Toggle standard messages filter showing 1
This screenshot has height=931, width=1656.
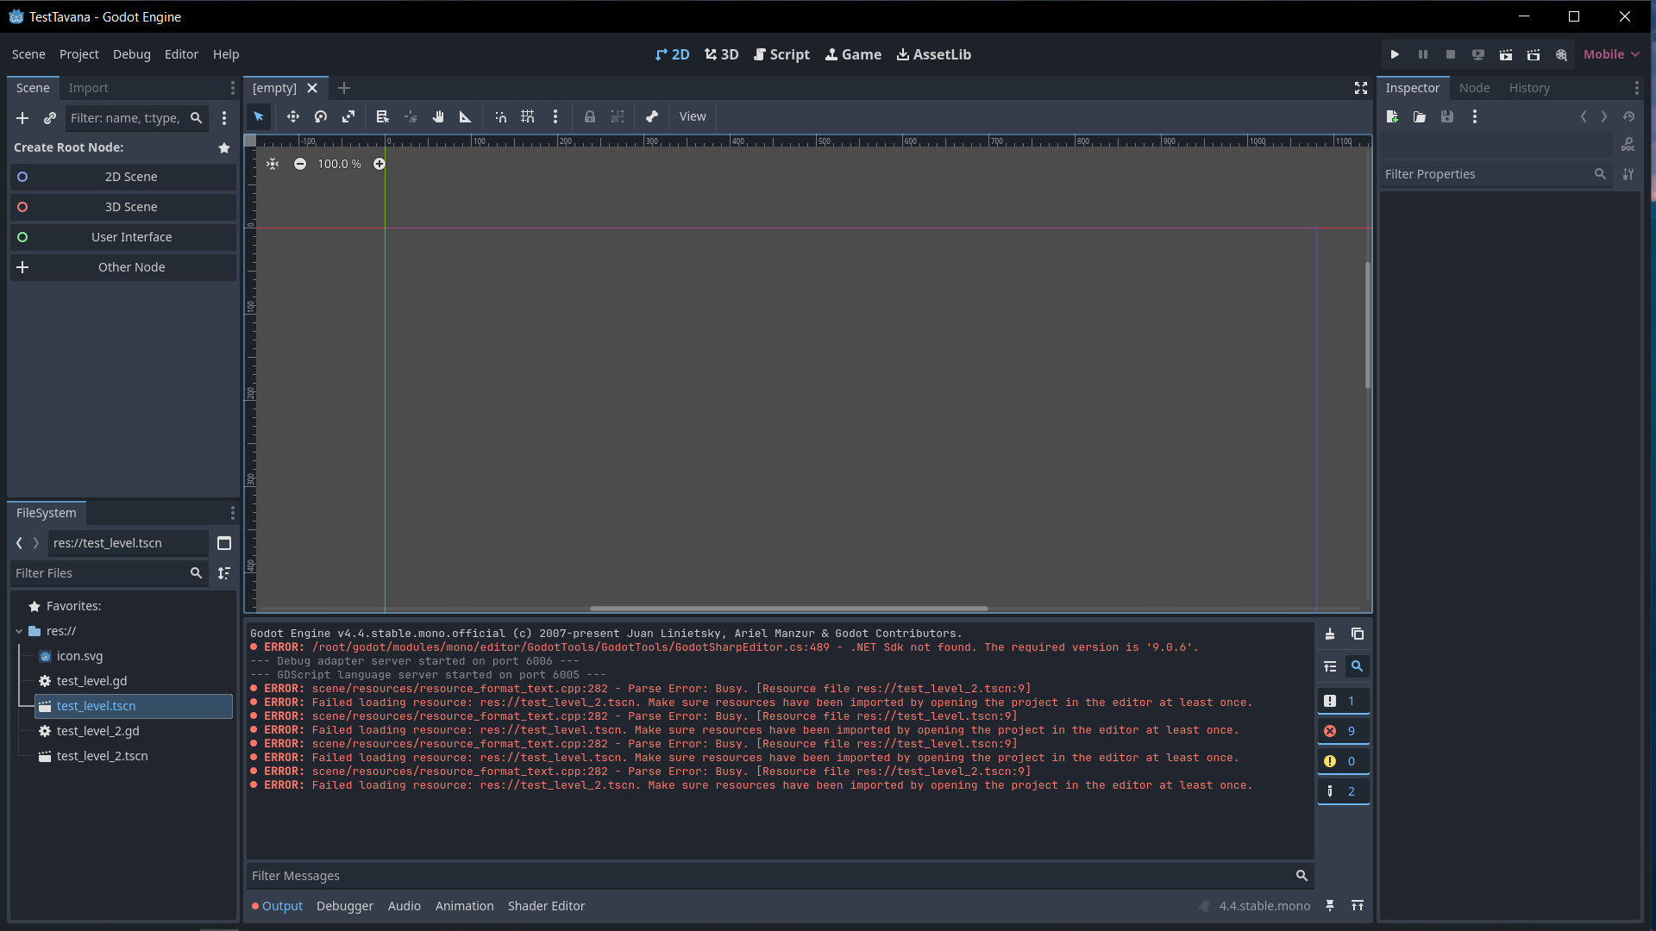coord(1343,701)
